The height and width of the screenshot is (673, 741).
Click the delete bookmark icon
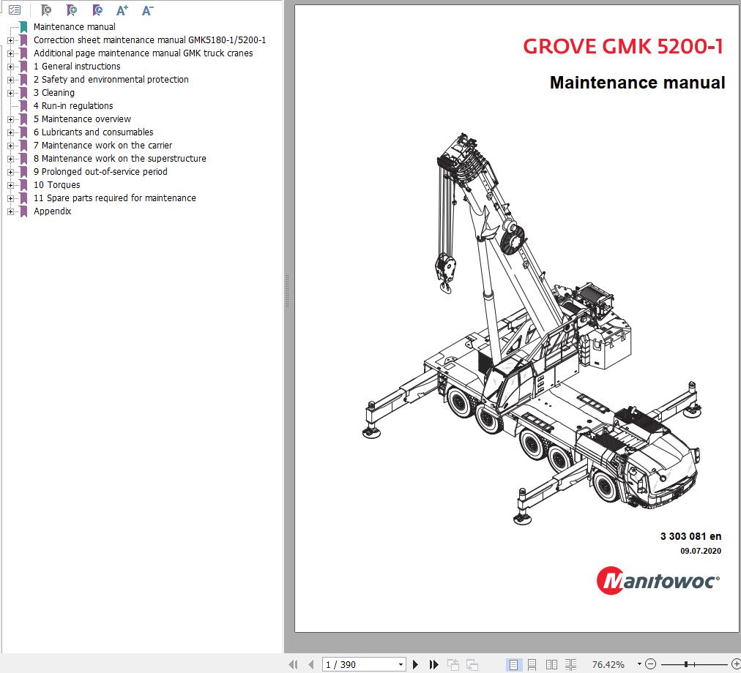pyautogui.click(x=46, y=10)
